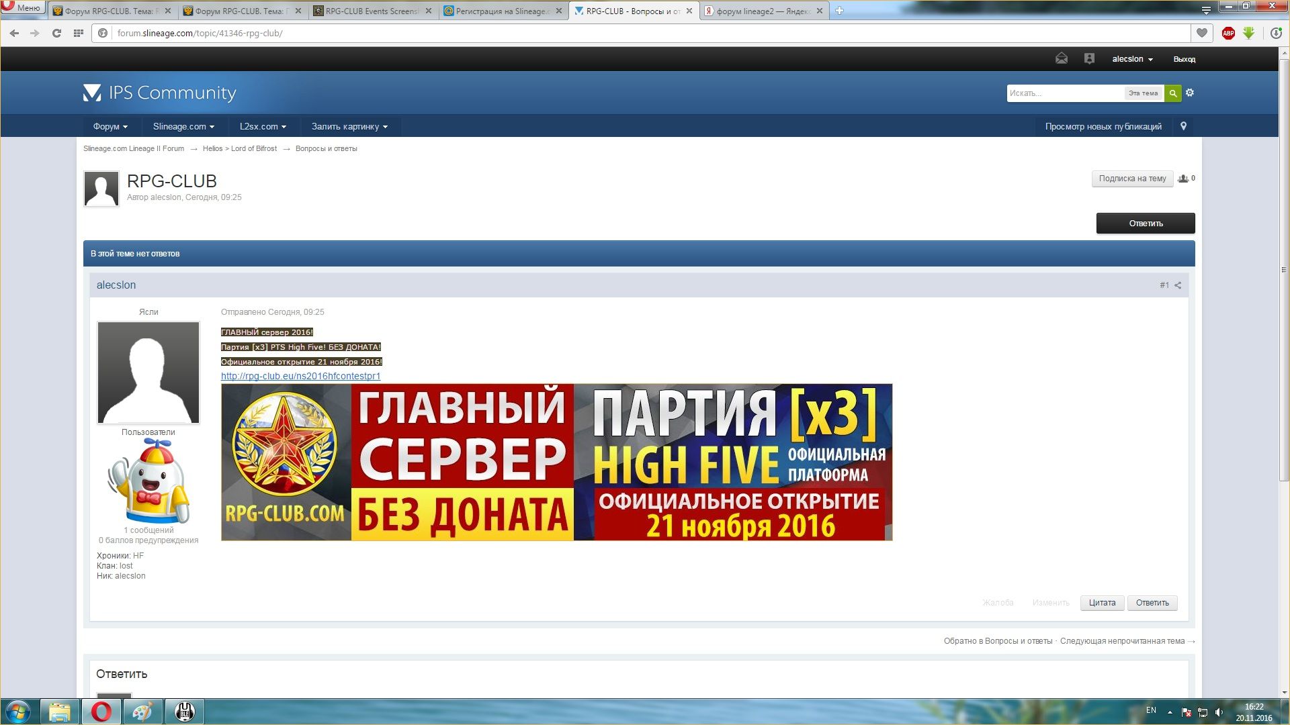1290x725 pixels.
Task: Open Opera from the Windows taskbar
Action: pyautogui.click(x=101, y=712)
